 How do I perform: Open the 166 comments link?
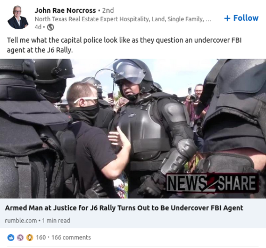(71, 237)
